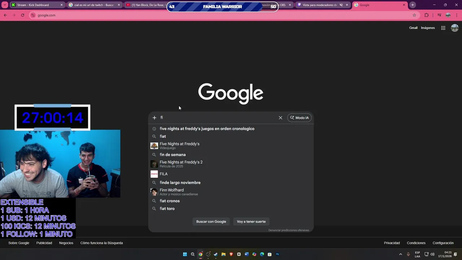Go back with the browser back arrow

click(x=5, y=15)
